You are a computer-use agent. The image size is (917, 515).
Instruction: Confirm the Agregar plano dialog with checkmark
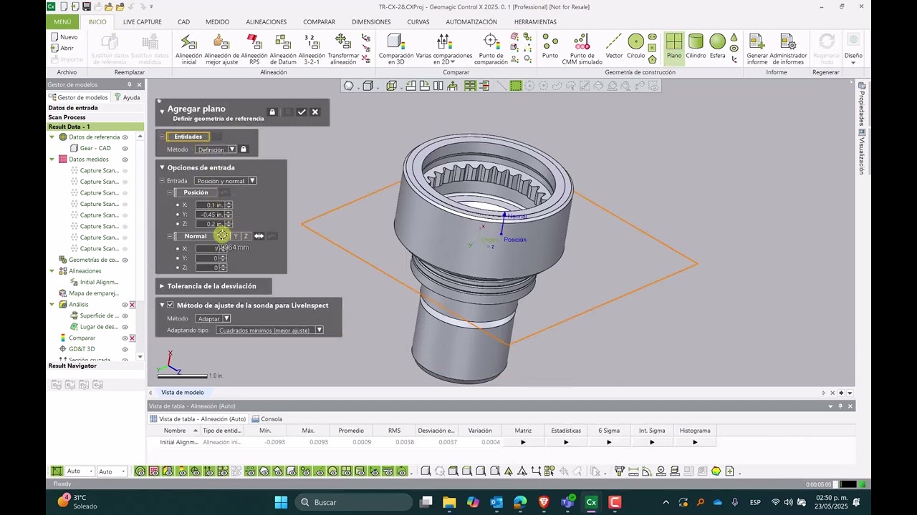302,112
